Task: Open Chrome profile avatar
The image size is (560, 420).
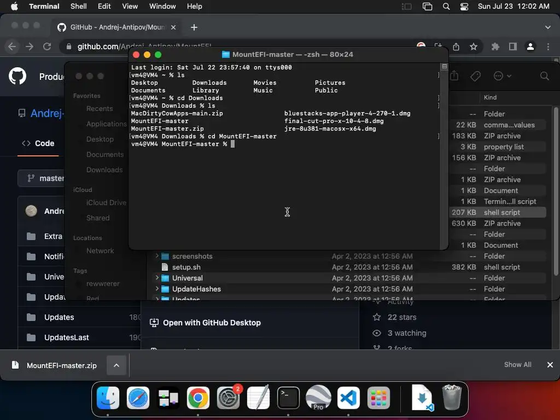Action: pyautogui.click(x=530, y=46)
